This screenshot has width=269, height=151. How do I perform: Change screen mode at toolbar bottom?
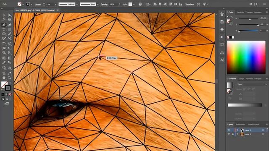pos(7,104)
